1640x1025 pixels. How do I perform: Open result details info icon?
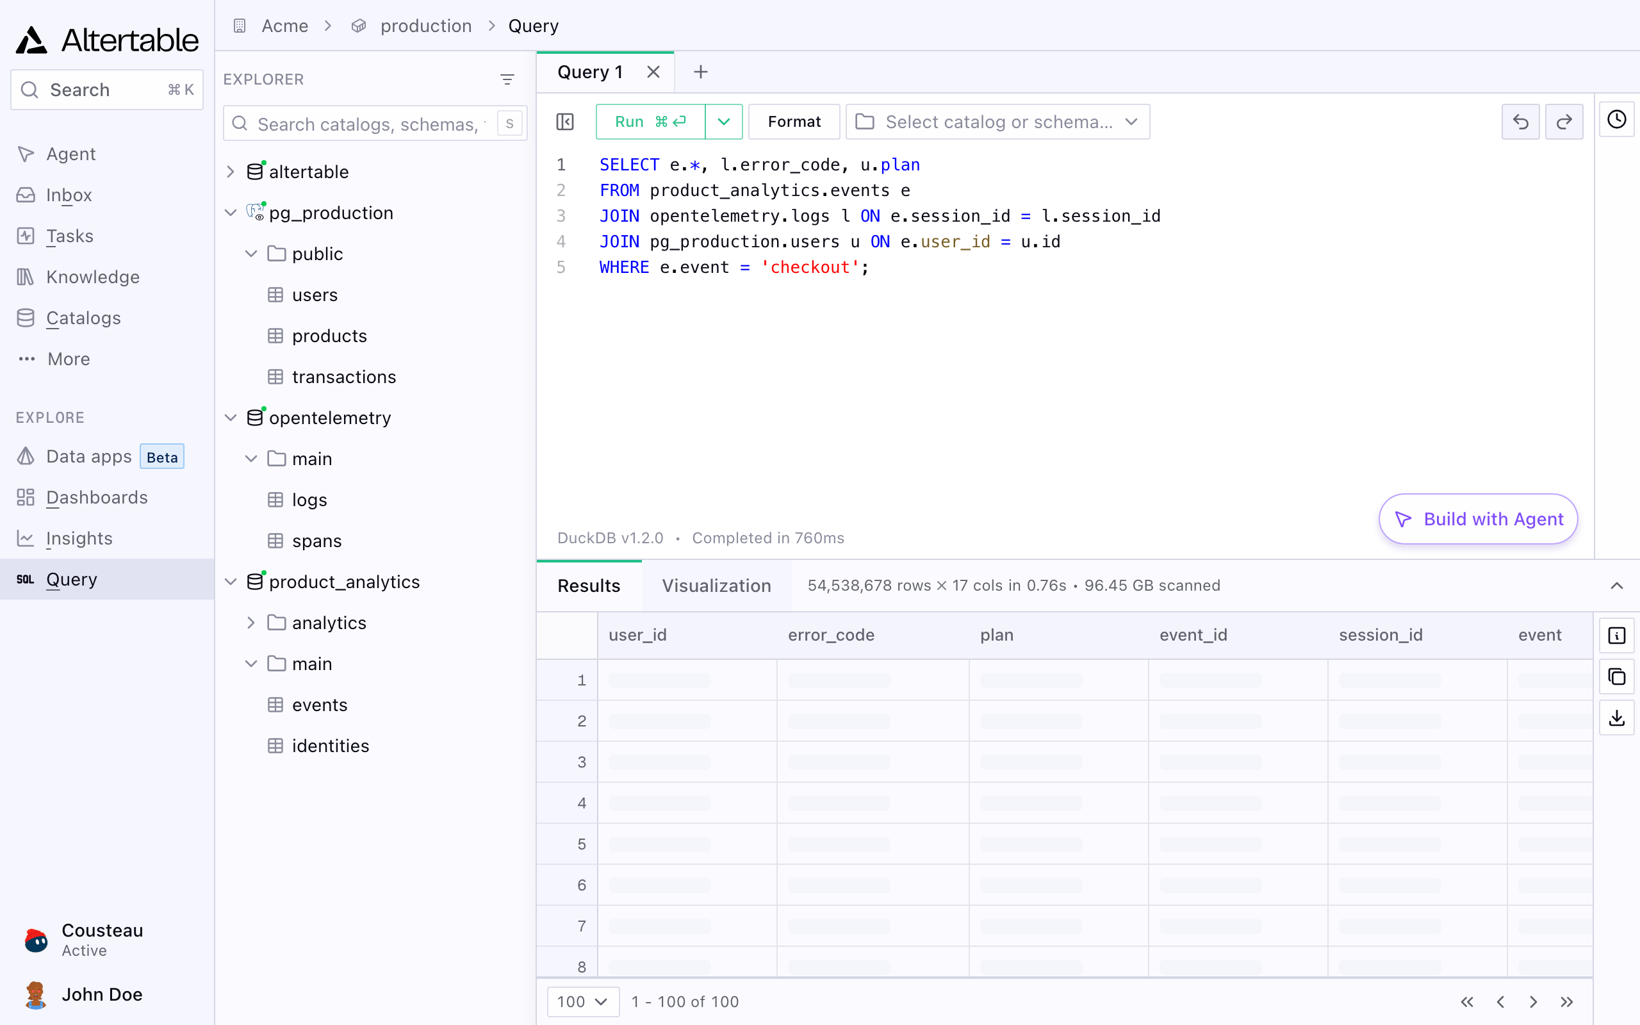click(x=1617, y=635)
